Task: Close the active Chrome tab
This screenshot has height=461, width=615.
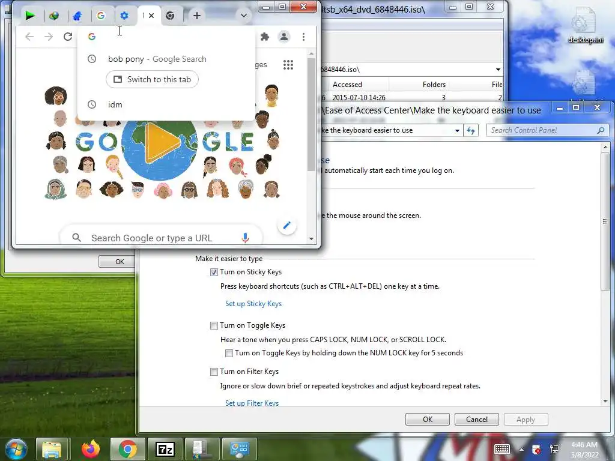Action: (151, 16)
